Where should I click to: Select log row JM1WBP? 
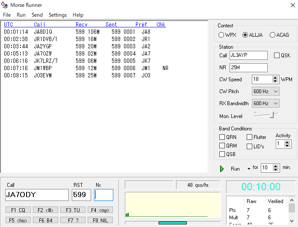tap(86, 68)
